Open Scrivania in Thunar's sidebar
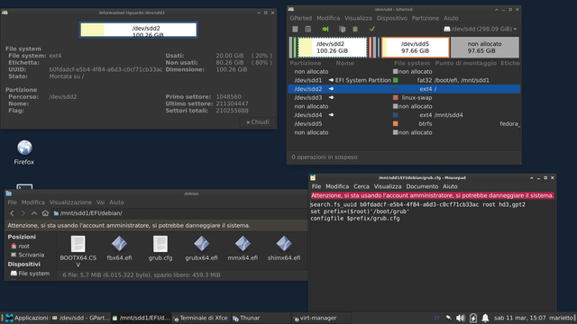Screen dimensions: 577x324 pos(31,255)
